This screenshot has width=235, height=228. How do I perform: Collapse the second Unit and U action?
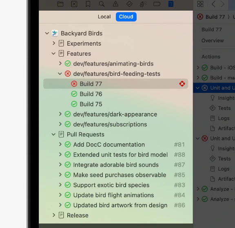click(x=198, y=138)
